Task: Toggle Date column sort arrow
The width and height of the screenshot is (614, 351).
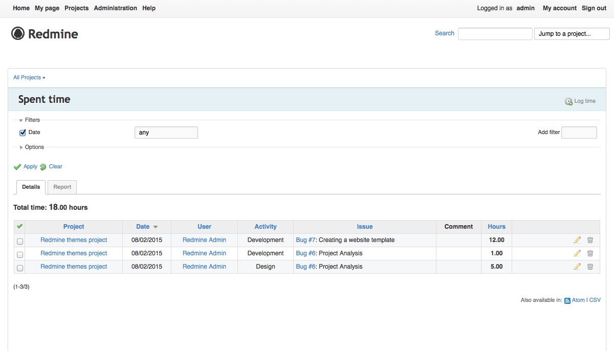Action: pos(156,227)
